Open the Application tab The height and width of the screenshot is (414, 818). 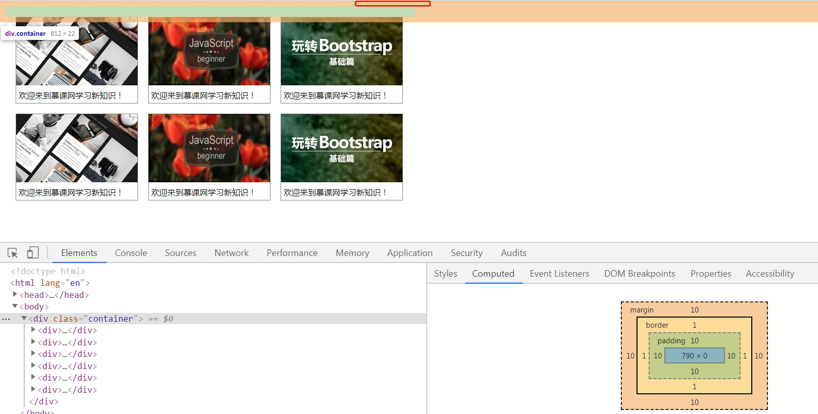[410, 253]
